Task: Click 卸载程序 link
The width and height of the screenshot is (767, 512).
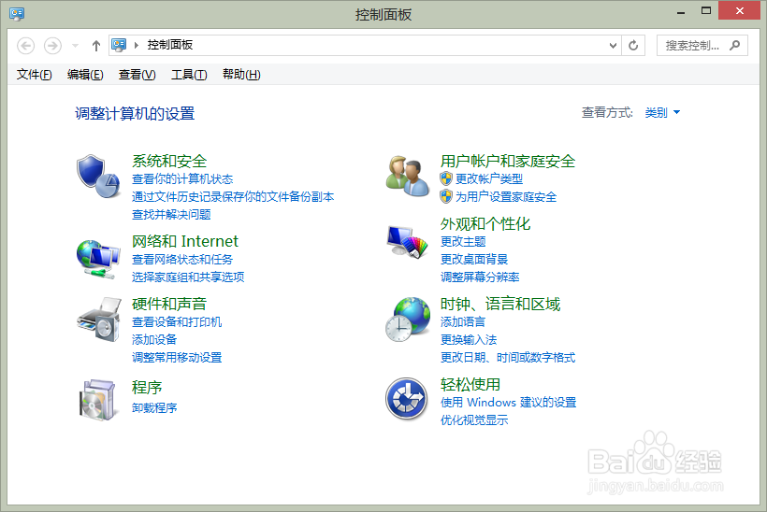Action: pyautogui.click(x=154, y=408)
